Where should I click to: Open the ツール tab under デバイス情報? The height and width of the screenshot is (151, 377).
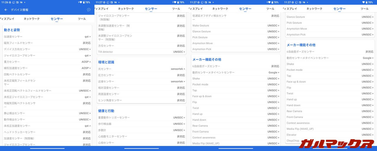(82, 19)
